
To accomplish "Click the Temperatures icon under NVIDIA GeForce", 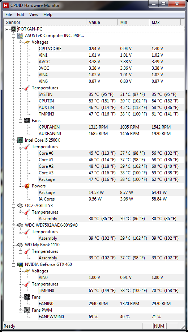I will tap(27, 284).
